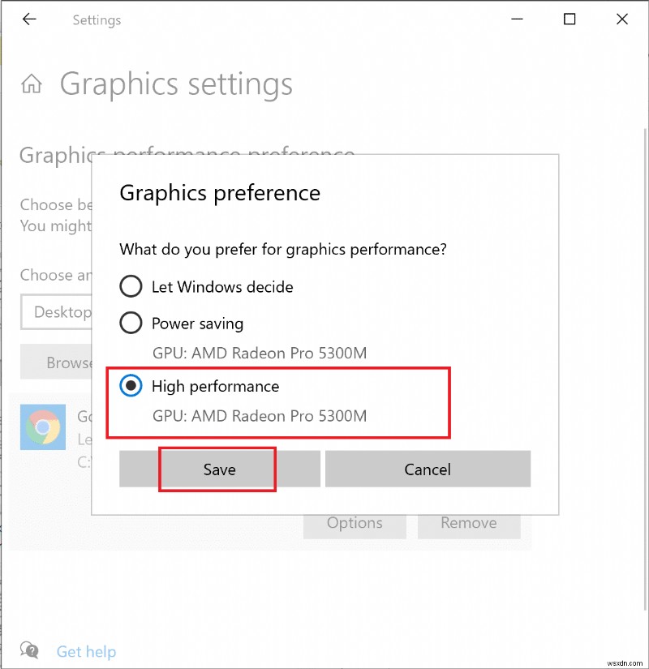Image resolution: width=649 pixels, height=669 pixels.
Task: Maximize the Settings window
Action: pyautogui.click(x=569, y=19)
